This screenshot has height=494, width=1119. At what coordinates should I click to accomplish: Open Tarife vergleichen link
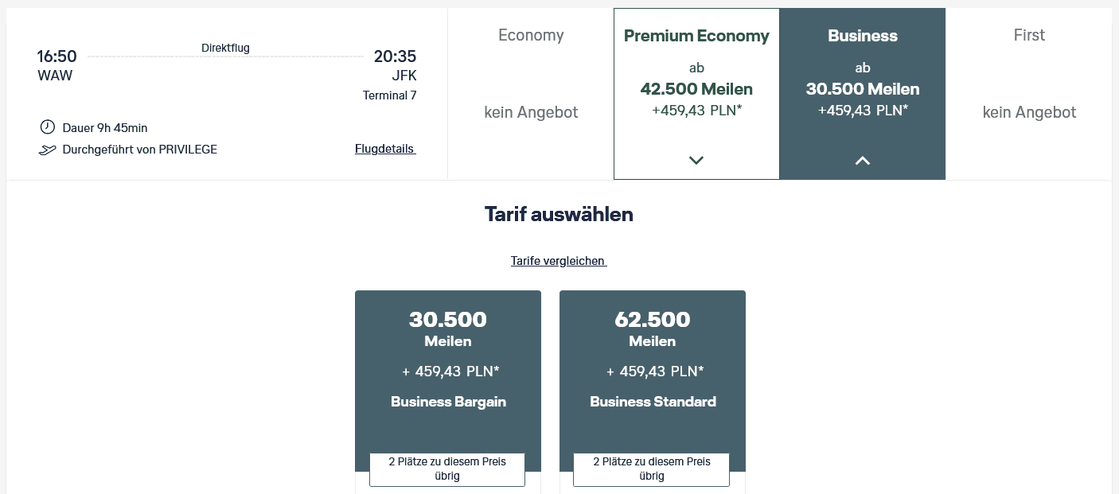pos(559,261)
